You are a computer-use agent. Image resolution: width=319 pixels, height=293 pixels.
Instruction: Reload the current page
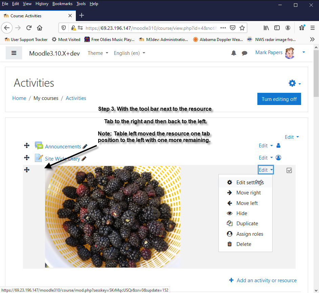29,28
